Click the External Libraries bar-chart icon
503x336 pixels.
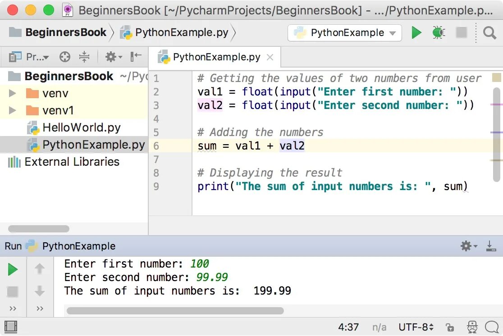click(14, 162)
